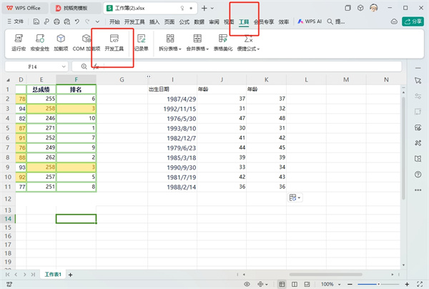Click the 表格美化 button

(229, 49)
